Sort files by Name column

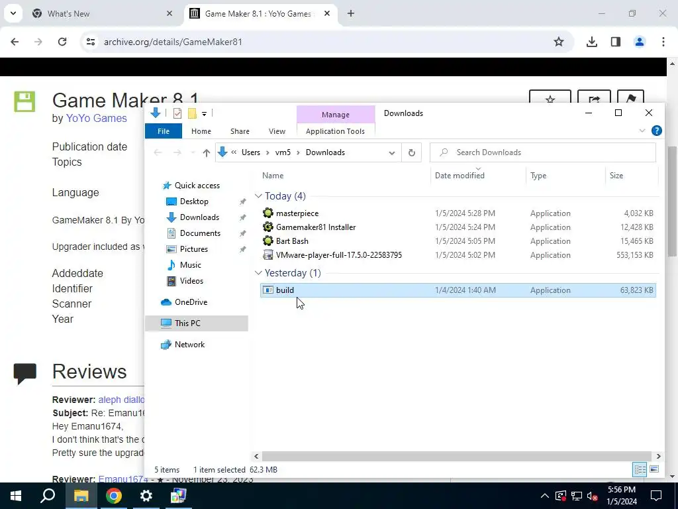pyautogui.click(x=273, y=176)
